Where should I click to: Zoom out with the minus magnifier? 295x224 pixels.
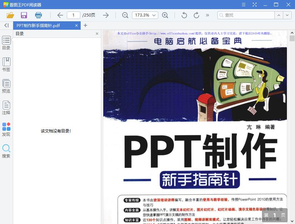click(125, 15)
